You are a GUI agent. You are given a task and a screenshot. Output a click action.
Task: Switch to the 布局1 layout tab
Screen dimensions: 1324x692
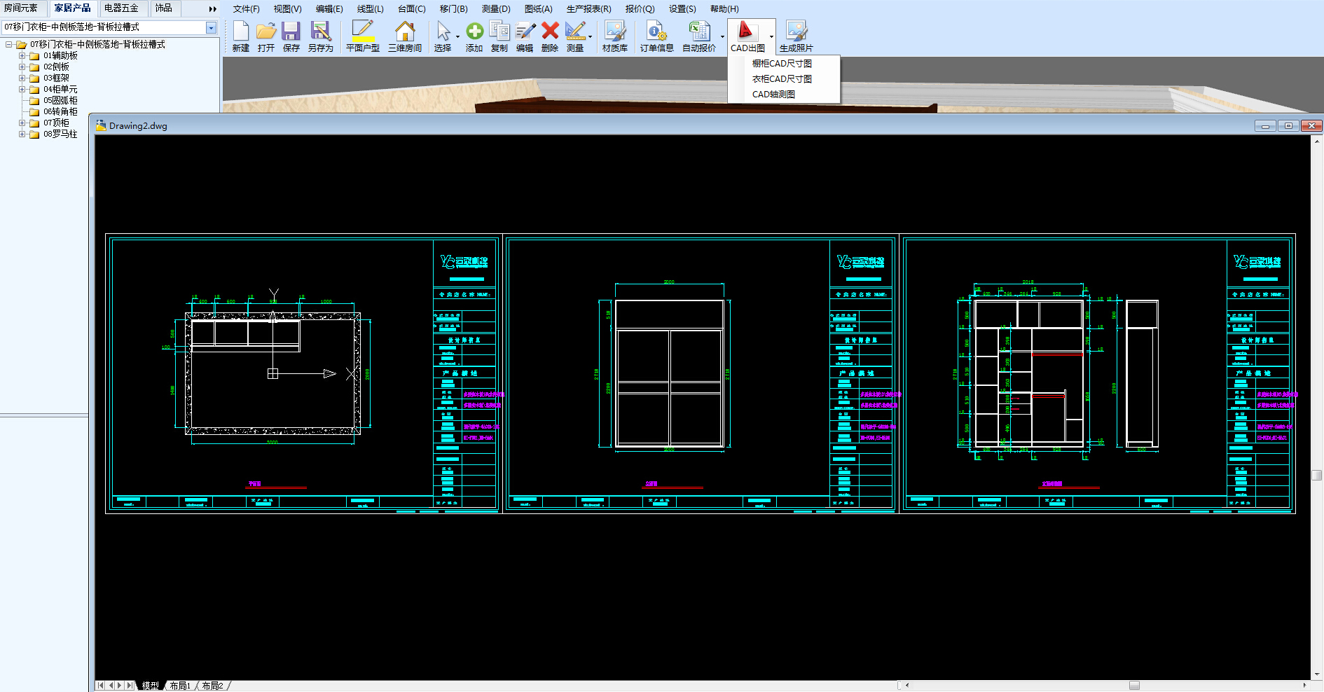tap(180, 686)
